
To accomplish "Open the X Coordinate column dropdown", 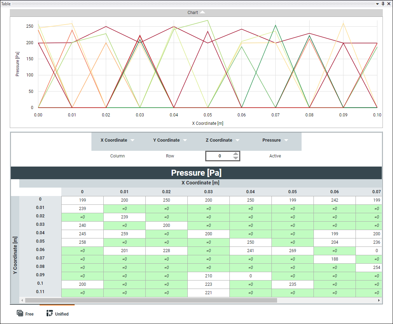I will pos(132,140).
